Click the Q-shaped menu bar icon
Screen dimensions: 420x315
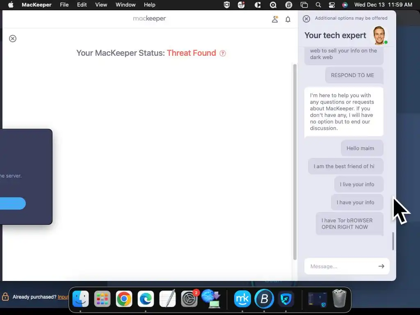pyautogui.click(x=273, y=5)
